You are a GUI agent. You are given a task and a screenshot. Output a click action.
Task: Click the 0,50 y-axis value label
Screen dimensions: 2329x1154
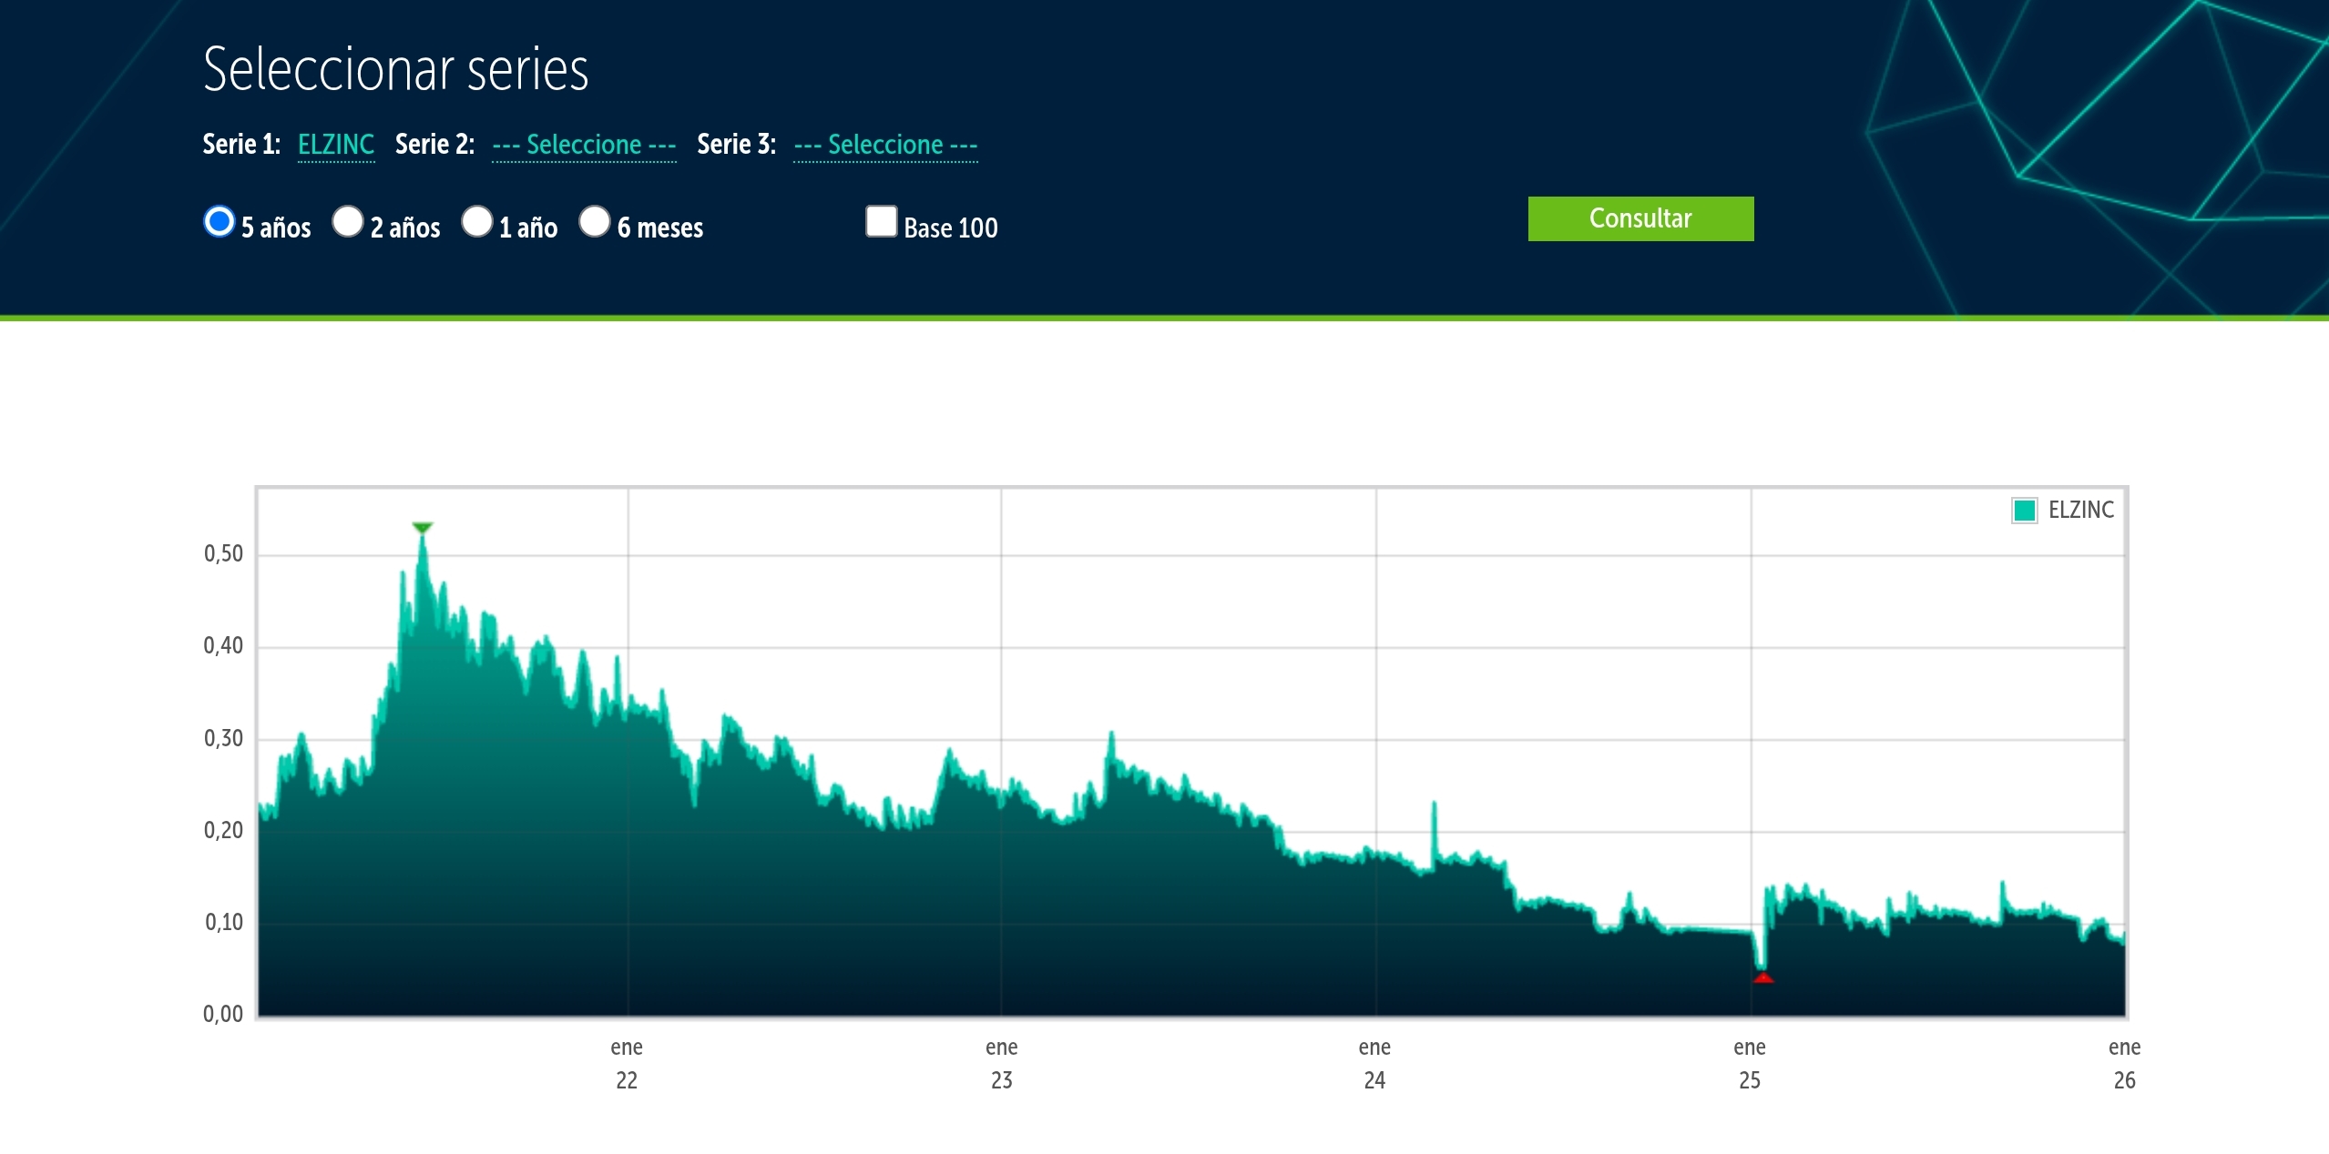click(223, 553)
